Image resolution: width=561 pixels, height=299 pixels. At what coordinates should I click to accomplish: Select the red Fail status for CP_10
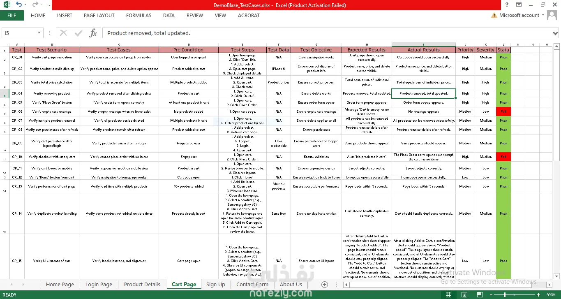pos(503,157)
